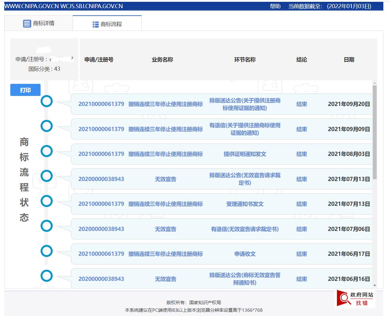Click the timeline node beside 无效宣告 dated 2021年07月13日
The width and height of the screenshot is (390, 316).
coord(47,176)
